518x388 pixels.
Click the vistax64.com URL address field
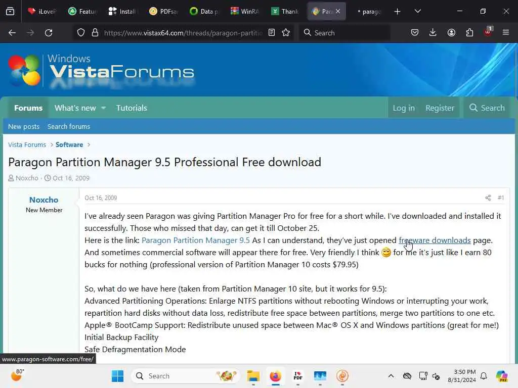coord(183,33)
